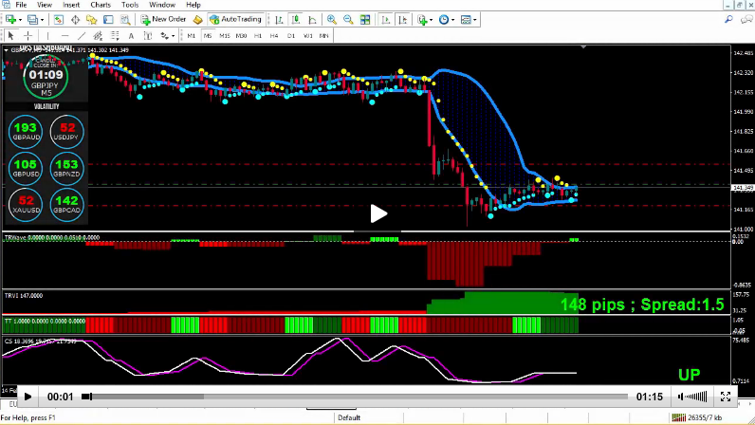Open the Insert menu
Viewport: 755px width, 425px height.
71,5
